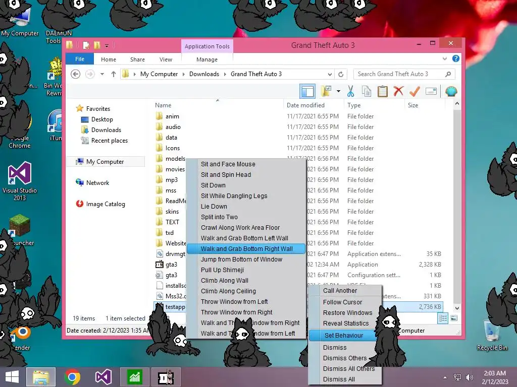
Task: Click the Refresh button in address bar
Action: tap(341, 74)
